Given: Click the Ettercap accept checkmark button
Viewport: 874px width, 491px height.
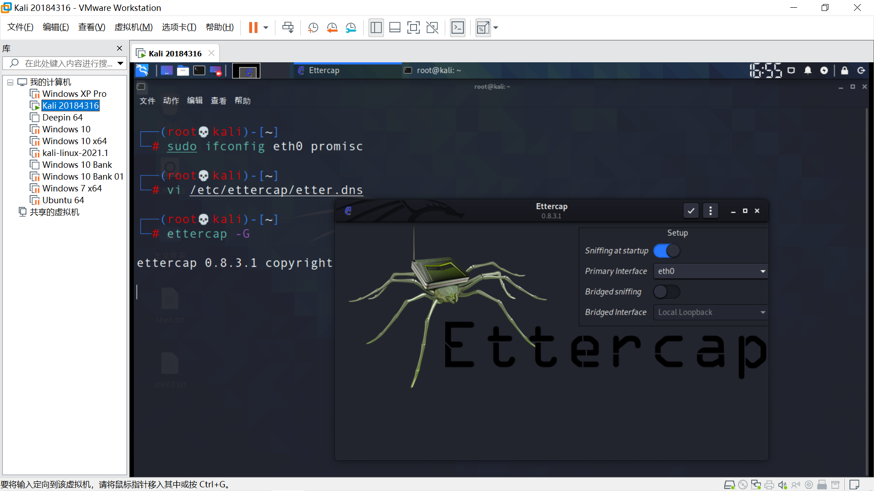Looking at the screenshot, I should 691,211.
